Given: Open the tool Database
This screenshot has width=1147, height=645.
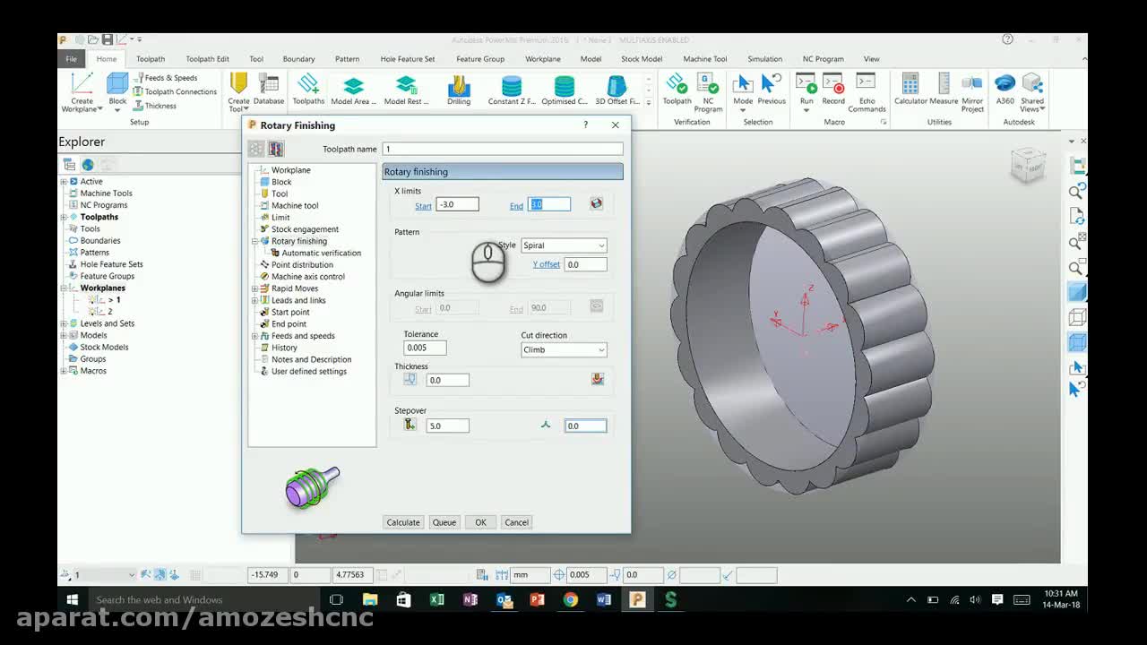Looking at the screenshot, I should point(268,88).
